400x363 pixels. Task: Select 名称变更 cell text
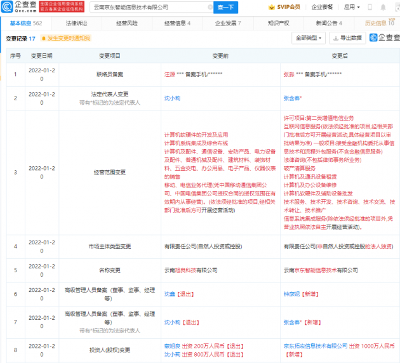tap(110, 270)
